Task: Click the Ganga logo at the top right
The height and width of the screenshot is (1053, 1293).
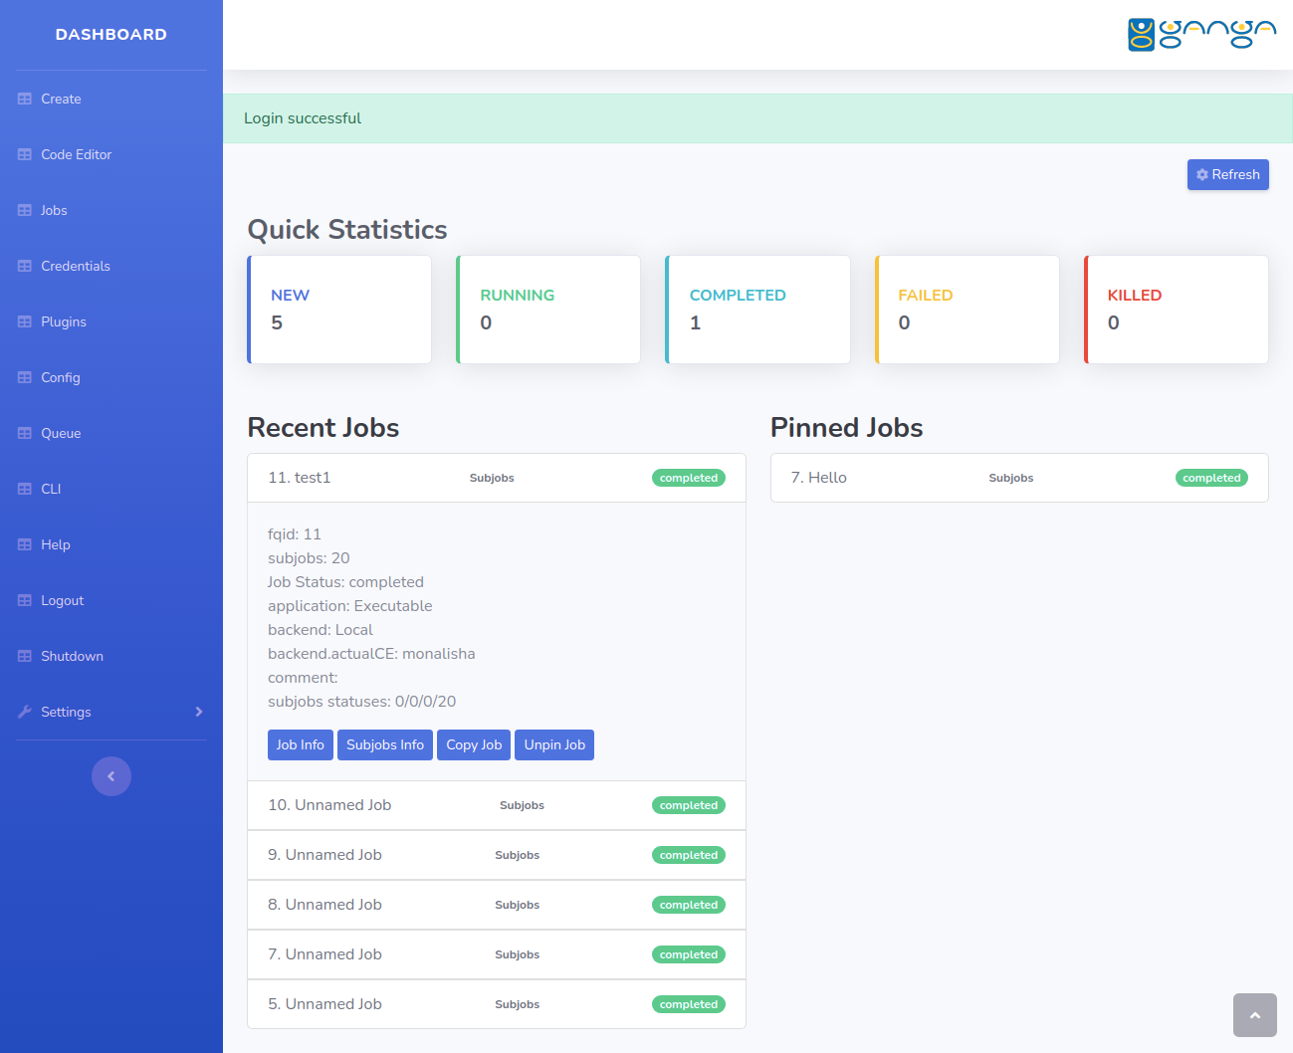Action: tap(1201, 33)
